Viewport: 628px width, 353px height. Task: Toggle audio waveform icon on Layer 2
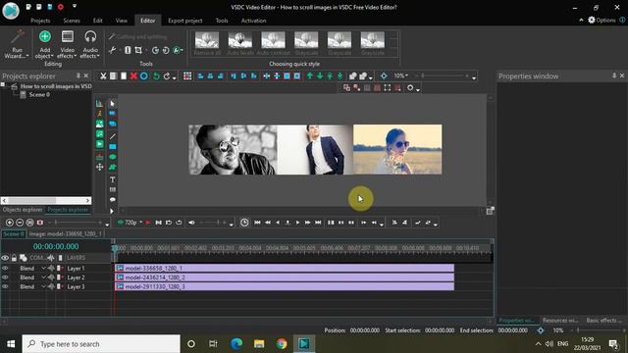51,277
